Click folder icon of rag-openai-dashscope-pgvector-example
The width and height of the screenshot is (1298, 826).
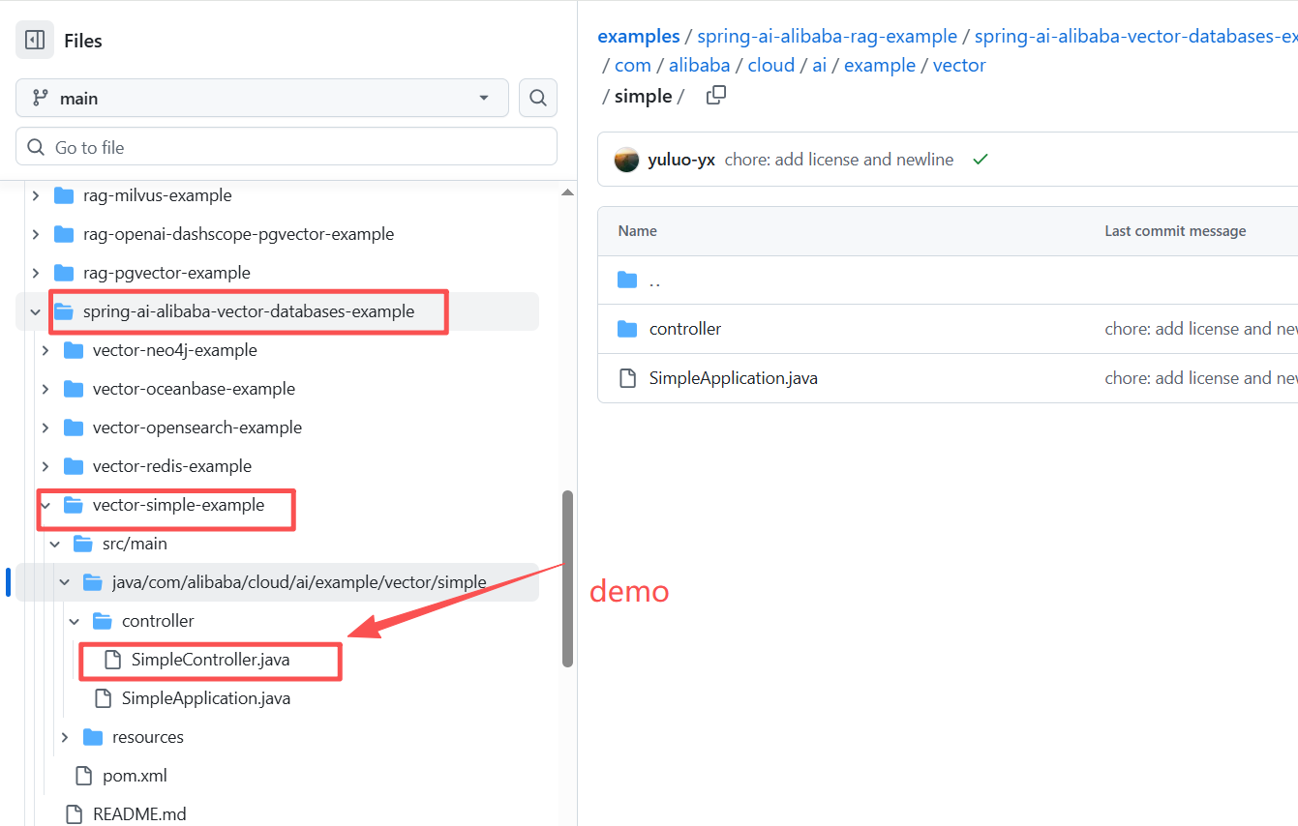click(x=64, y=234)
